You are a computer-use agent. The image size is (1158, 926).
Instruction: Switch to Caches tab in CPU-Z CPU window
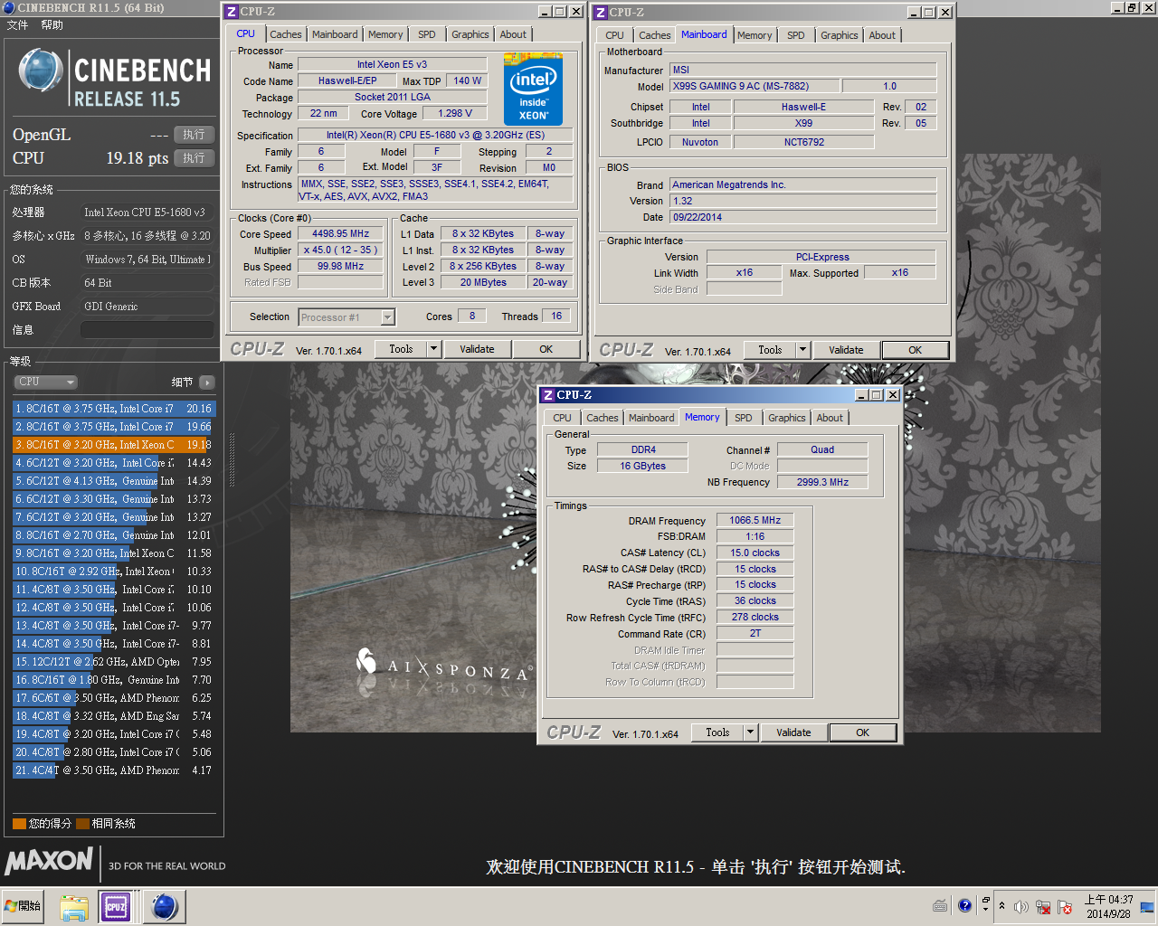pyautogui.click(x=286, y=34)
